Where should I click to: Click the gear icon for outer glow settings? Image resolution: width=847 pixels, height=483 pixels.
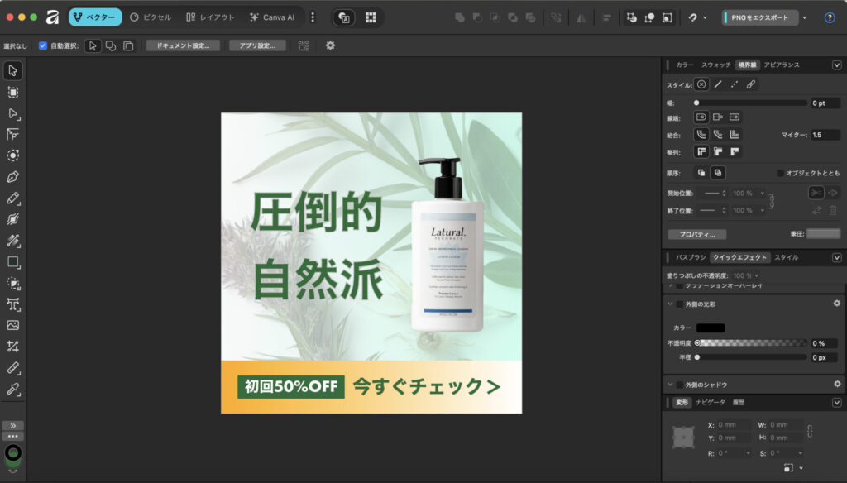tap(836, 304)
